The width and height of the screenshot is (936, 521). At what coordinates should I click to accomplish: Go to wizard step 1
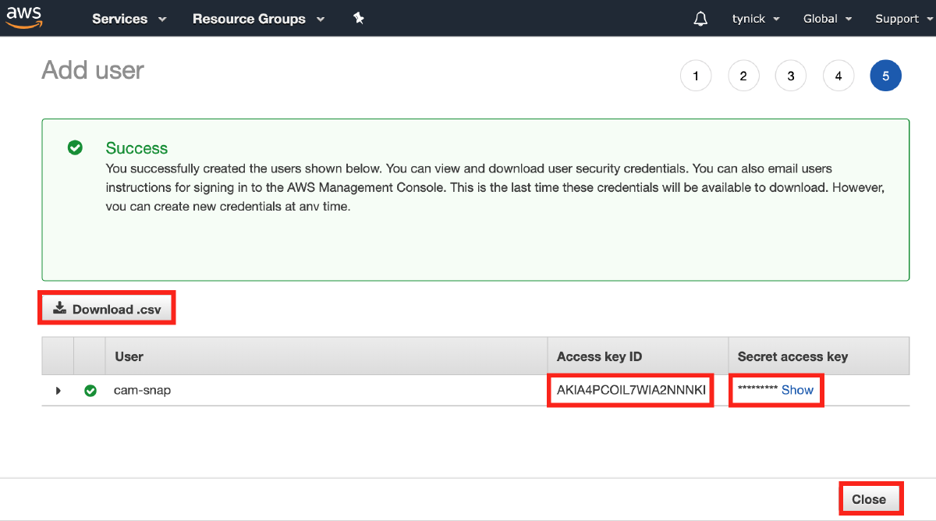tap(696, 76)
